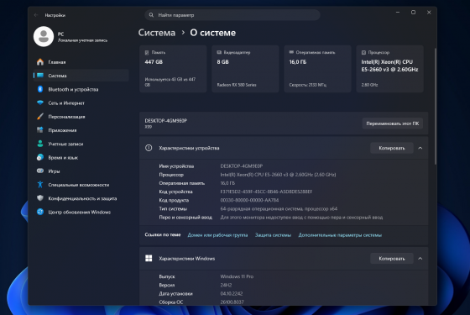Click the Главная home icon

pyautogui.click(x=40, y=62)
